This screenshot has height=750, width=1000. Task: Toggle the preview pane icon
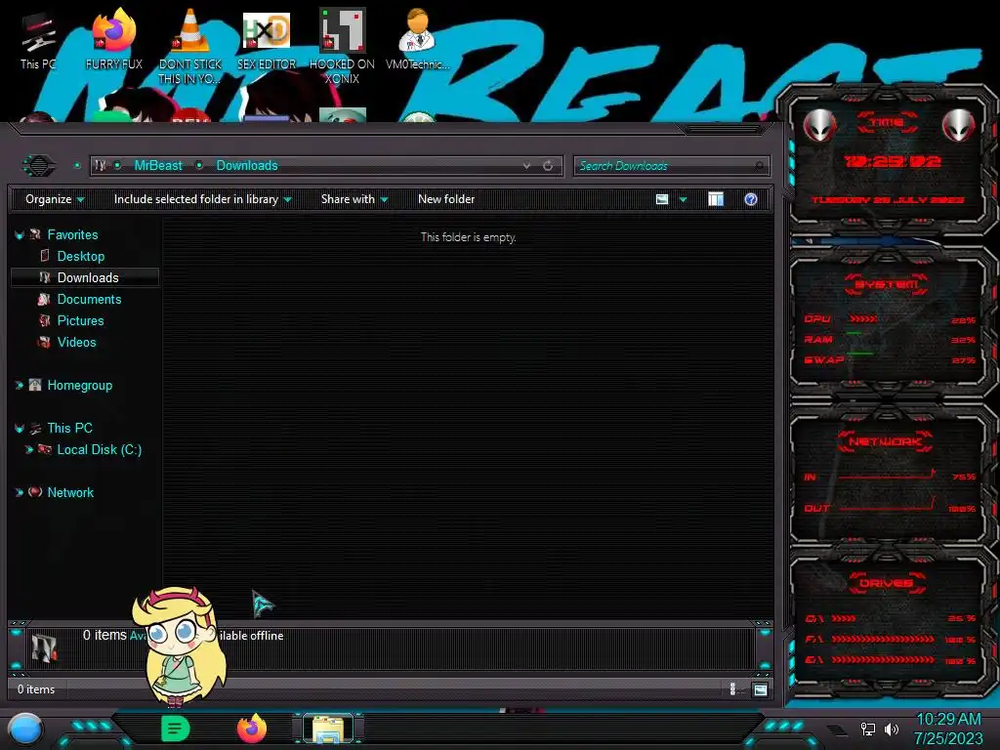(x=716, y=199)
